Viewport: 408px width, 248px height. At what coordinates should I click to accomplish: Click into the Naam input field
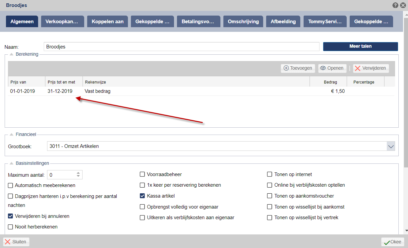[182, 47]
